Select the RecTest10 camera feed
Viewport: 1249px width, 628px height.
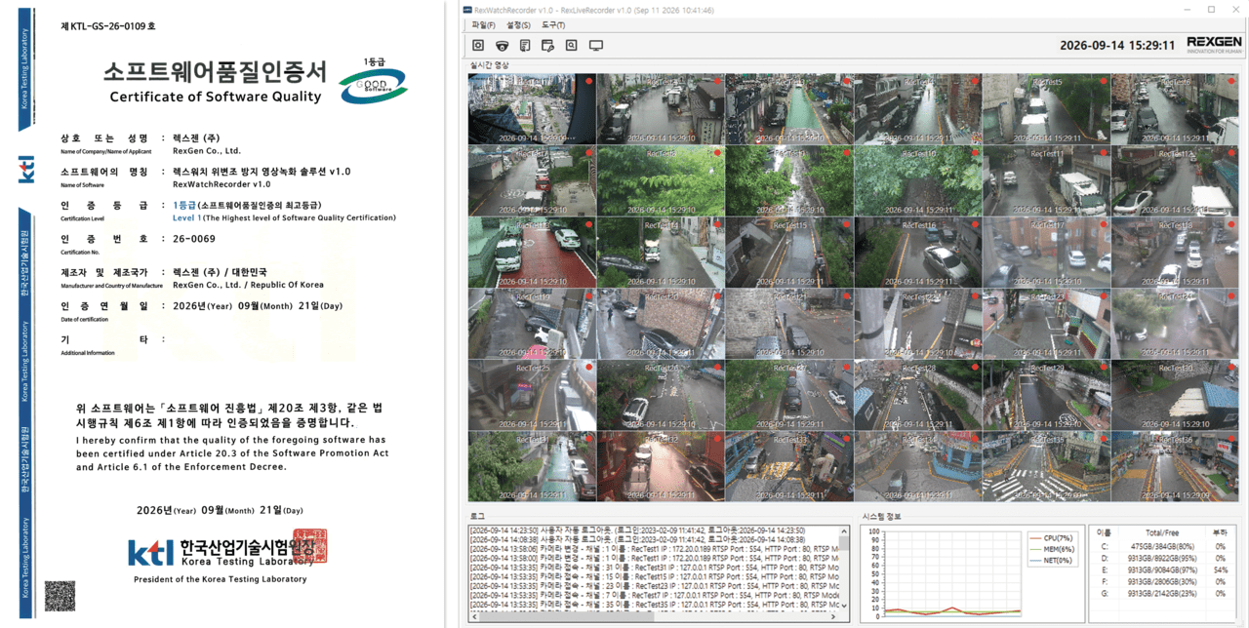tap(918, 180)
